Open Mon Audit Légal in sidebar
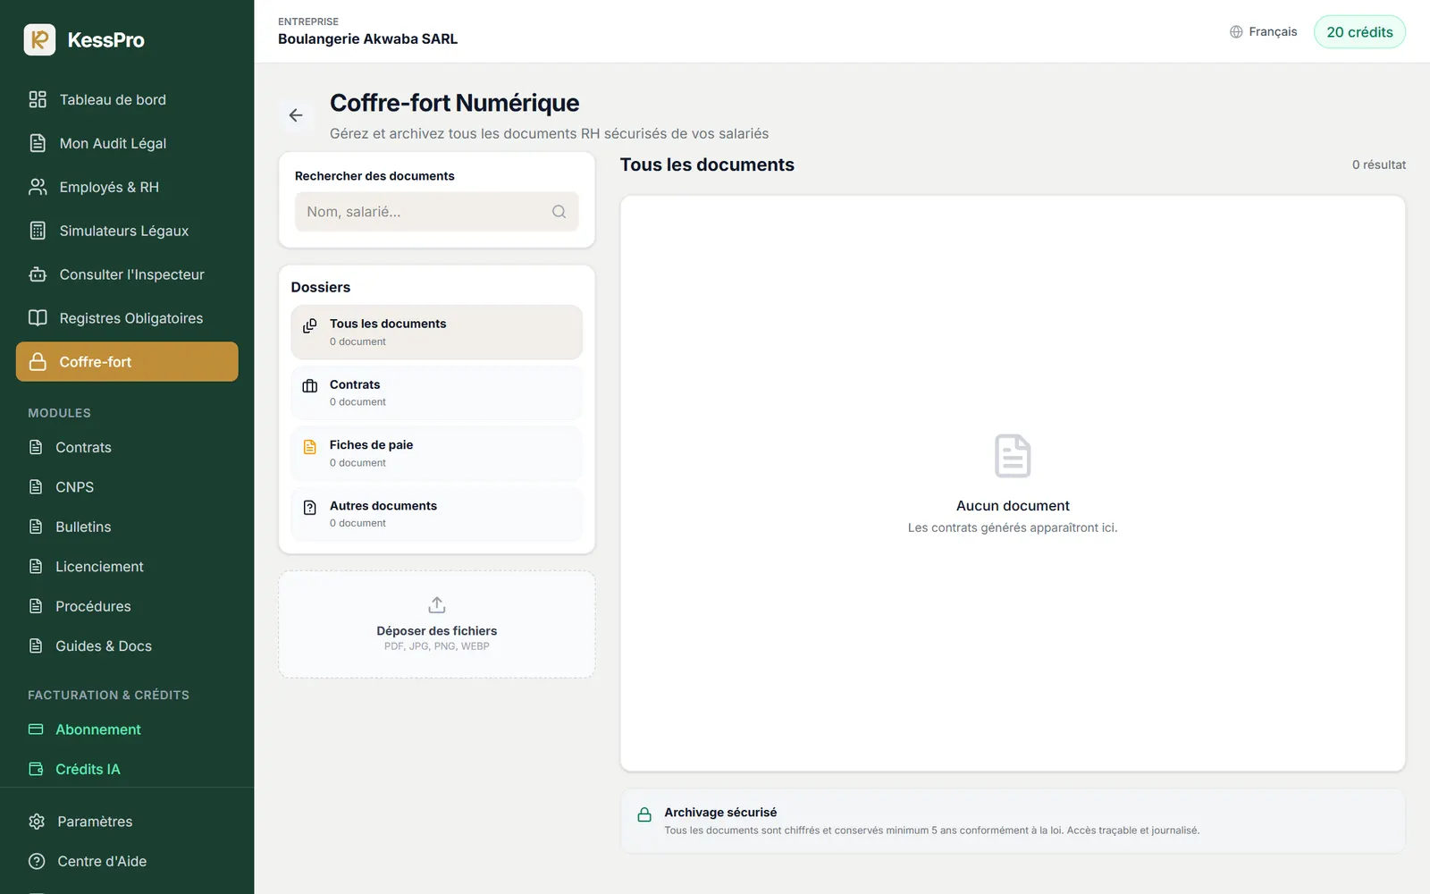 click(x=127, y=143)
